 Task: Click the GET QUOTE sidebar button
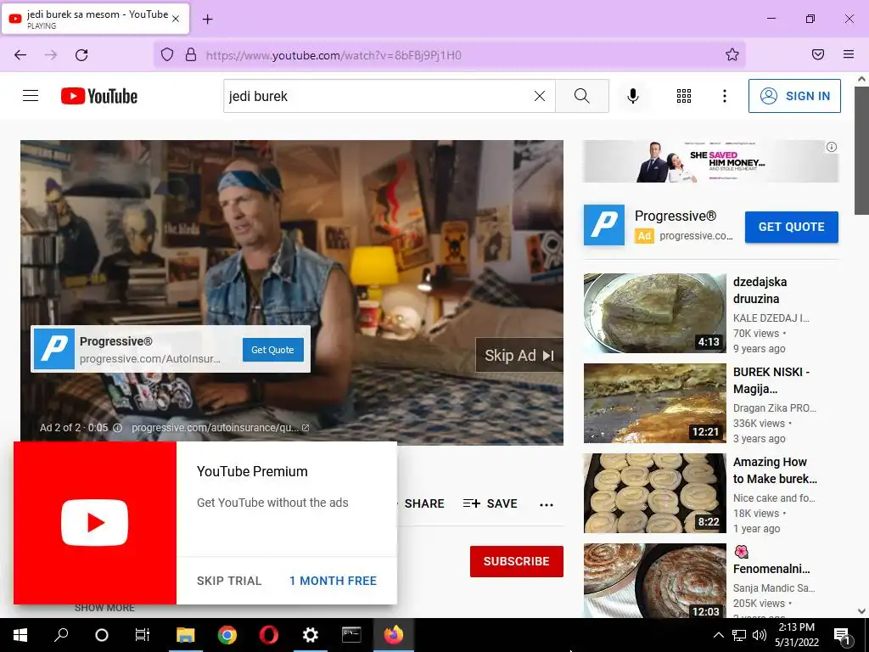pos(791,227)
